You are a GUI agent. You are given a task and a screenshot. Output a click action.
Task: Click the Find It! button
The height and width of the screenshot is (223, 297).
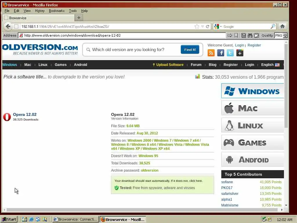pyautogui.click(x=190, y=49)
